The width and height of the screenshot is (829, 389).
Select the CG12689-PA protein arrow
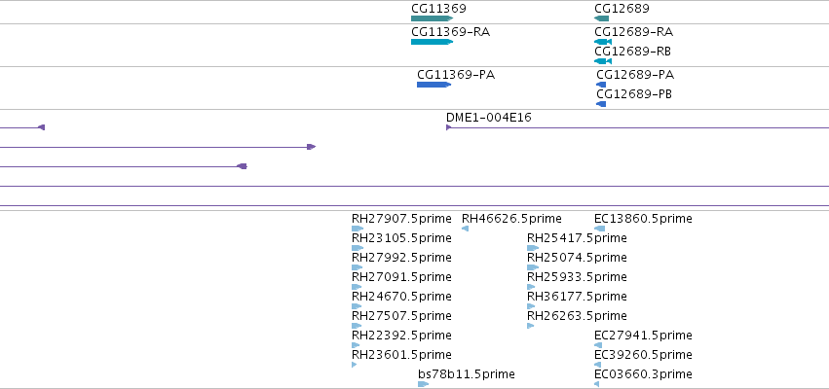601,85
